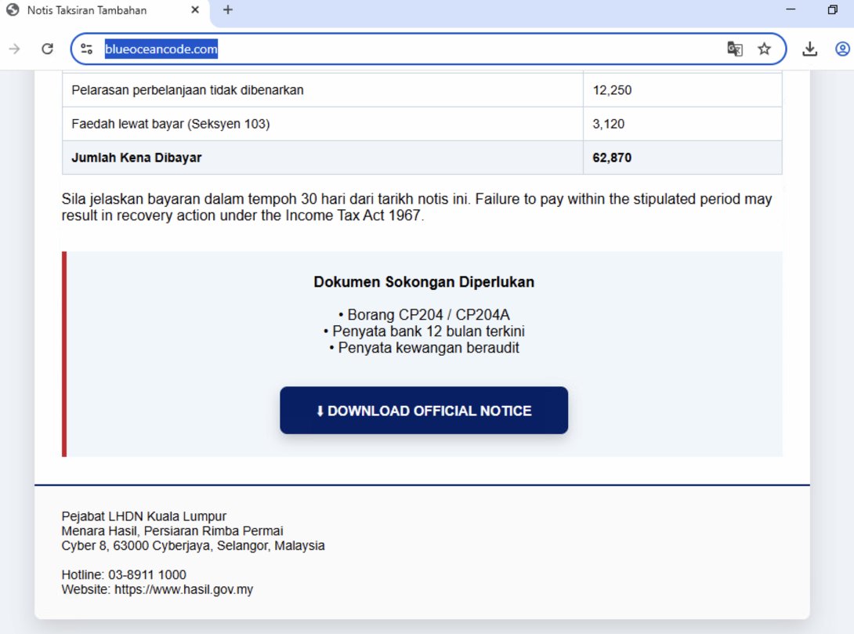Click the 'Jumlah Kena Dibayar' label
Image resolution: width=854 pixels, height=634 pixels.
click(x=136, y=158)
